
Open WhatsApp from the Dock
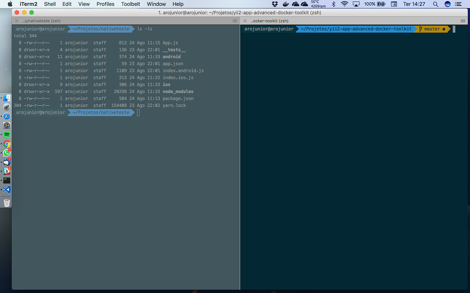(x=7, y=153)
